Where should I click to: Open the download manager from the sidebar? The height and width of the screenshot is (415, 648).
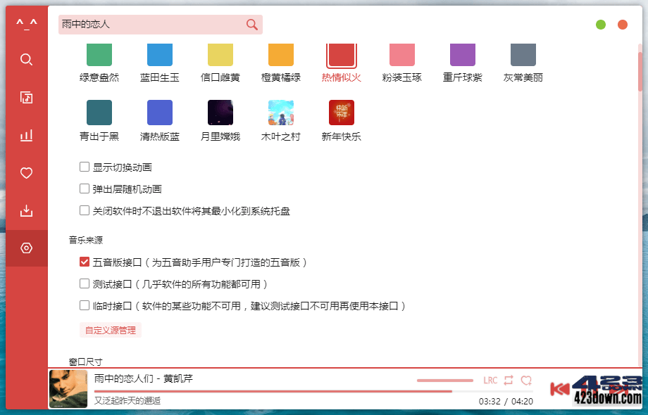26,210
